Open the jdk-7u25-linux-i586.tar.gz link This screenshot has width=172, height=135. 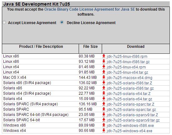(128, 62)
